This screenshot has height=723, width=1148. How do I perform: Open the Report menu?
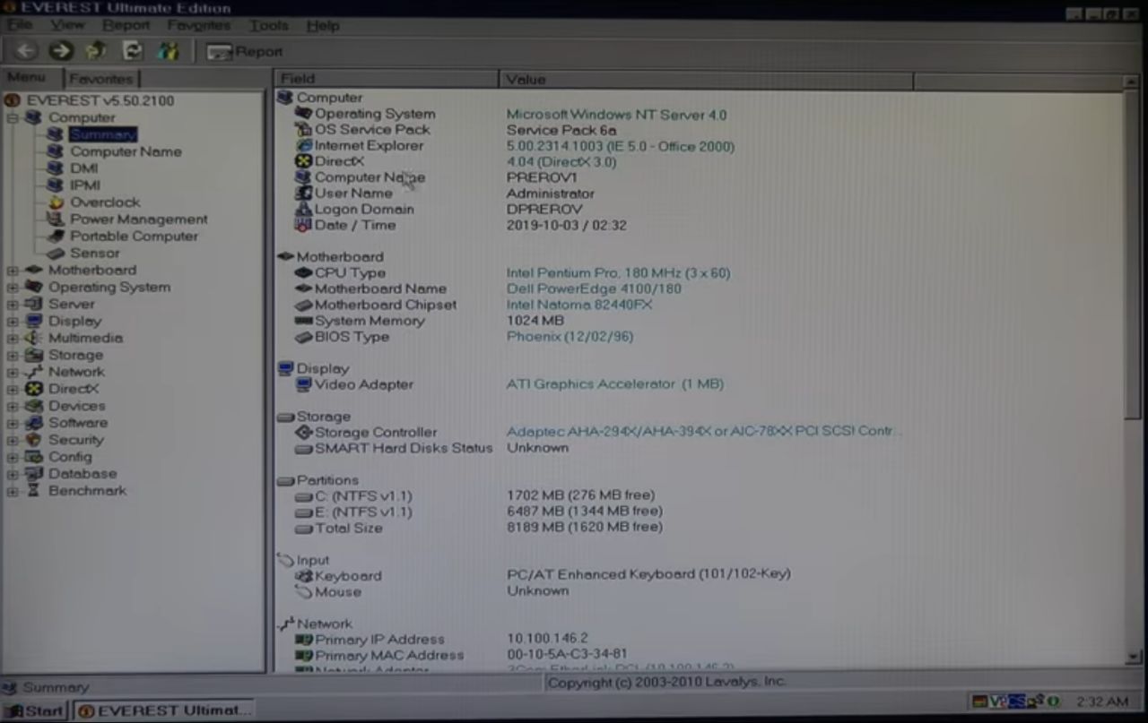click(x=126, y=25)
